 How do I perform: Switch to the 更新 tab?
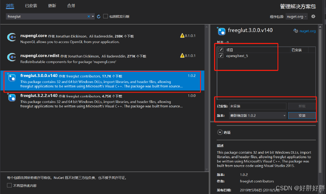pyautogui.click(x=52, y=6)
